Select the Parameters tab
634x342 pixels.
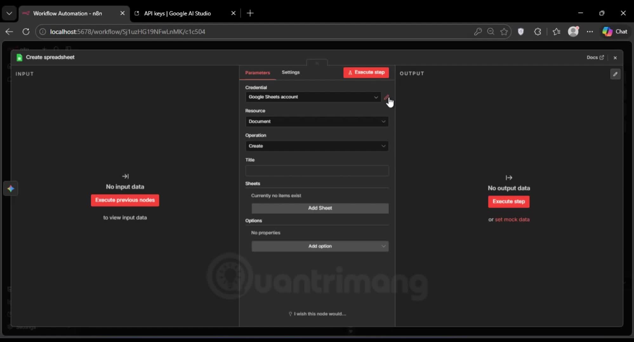(257, 73)
